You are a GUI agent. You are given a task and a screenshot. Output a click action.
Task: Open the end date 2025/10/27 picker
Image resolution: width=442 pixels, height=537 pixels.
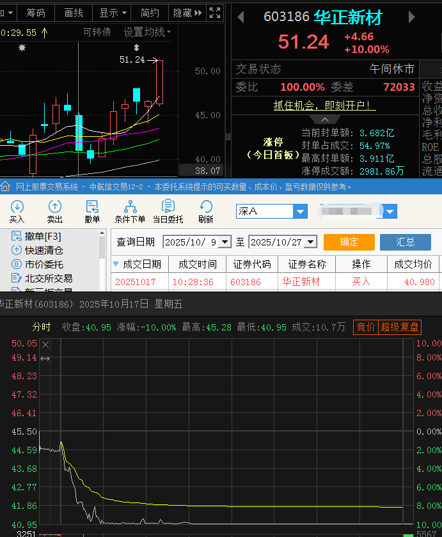click(x=310, y=242)
